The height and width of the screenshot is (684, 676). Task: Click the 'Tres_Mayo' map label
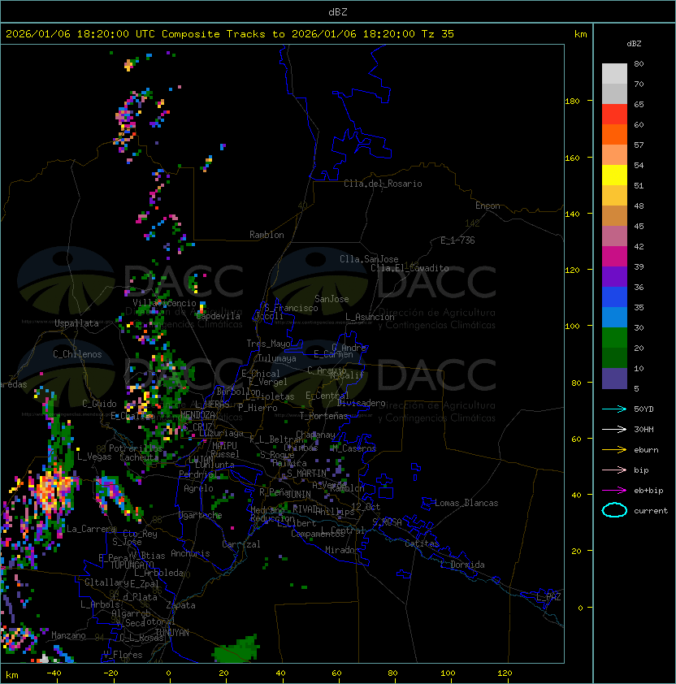268,344
